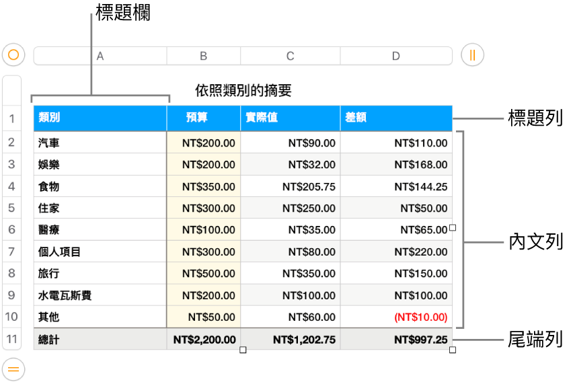573x384 pixels.
Task: Select column B header tab
Action: [x=203, y=56]
